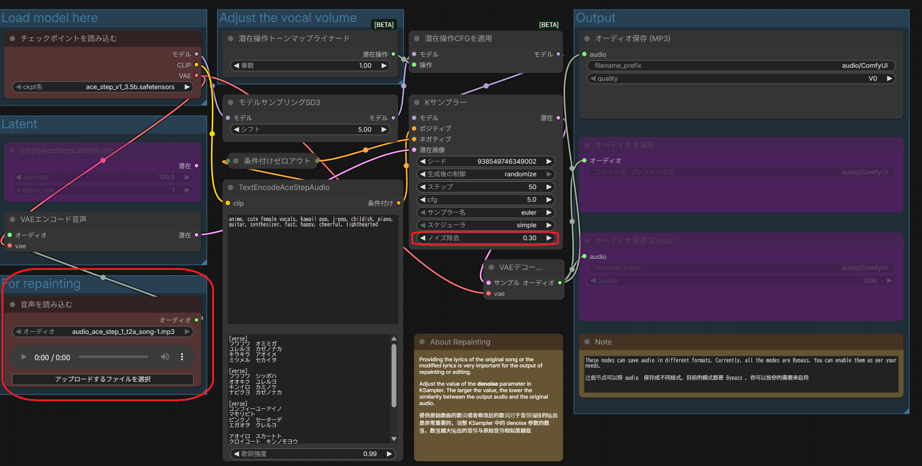Click right arrow to increase ステップ value
This screenshot has width=922, height=466.
pos(549,187)
